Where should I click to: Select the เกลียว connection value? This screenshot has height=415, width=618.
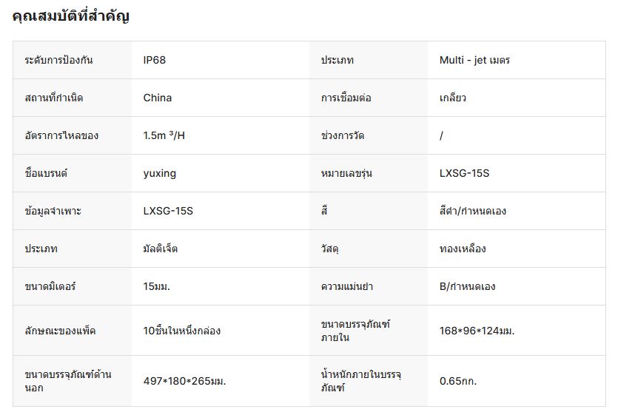[452, 98]
